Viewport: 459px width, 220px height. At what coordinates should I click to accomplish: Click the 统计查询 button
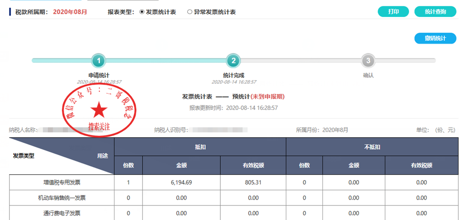coord(435,12)
